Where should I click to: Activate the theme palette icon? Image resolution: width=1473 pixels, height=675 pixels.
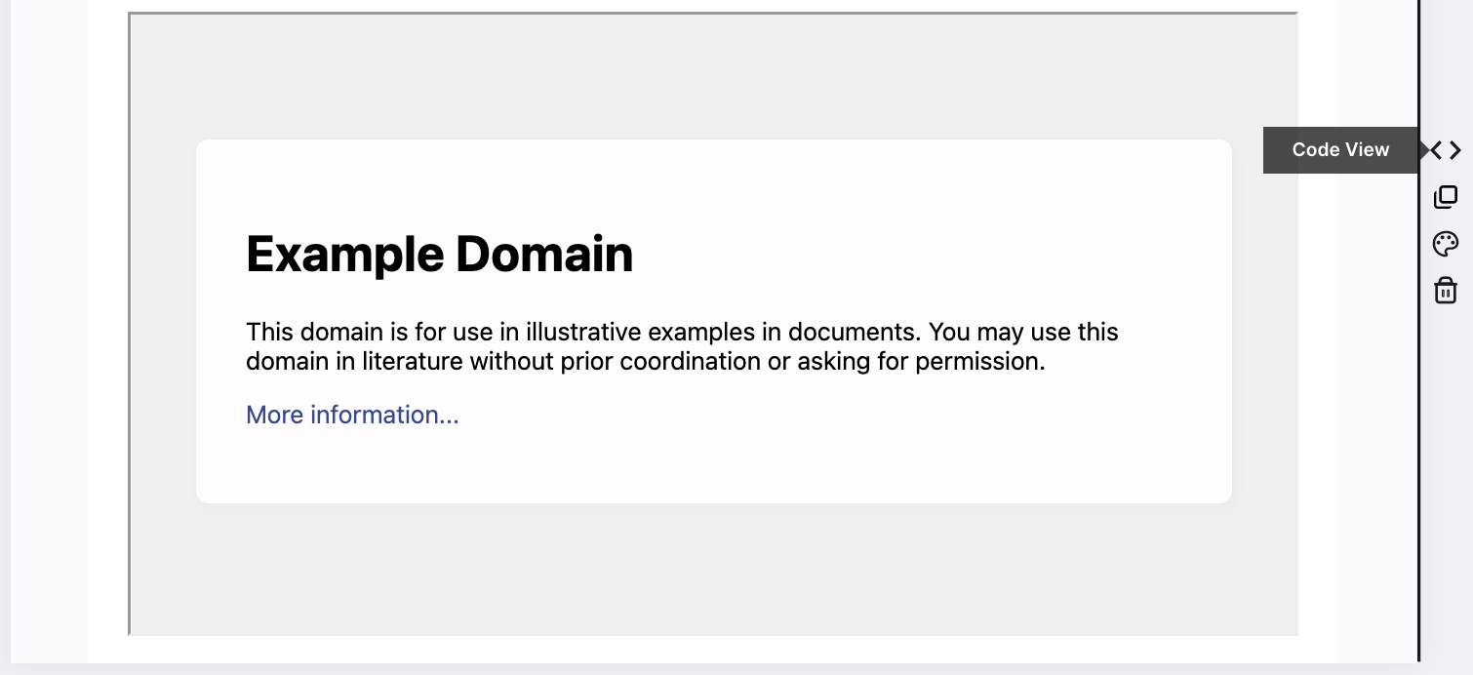coord(1445,243)
